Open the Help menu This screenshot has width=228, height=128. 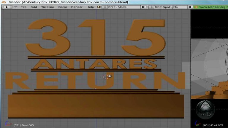[90, 7]
